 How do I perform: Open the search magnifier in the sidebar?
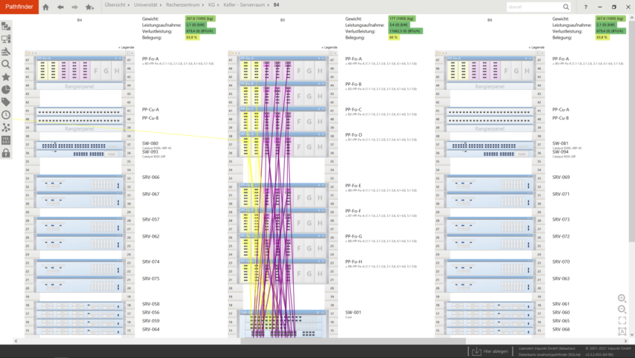click(6, 65)
